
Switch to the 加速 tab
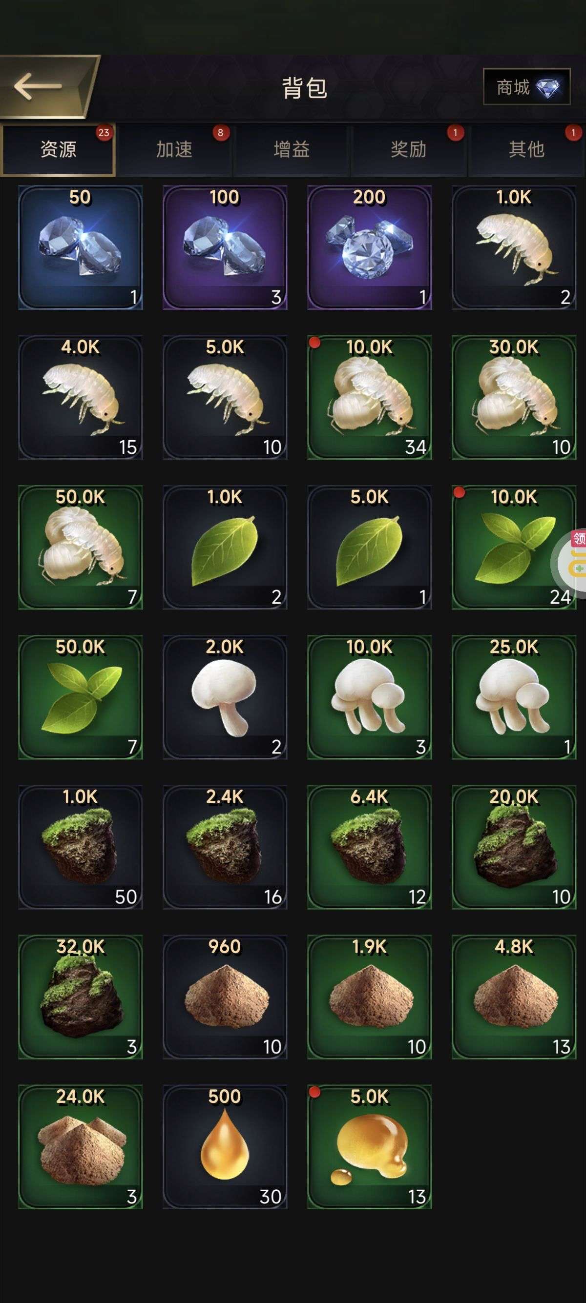(175, 150)
